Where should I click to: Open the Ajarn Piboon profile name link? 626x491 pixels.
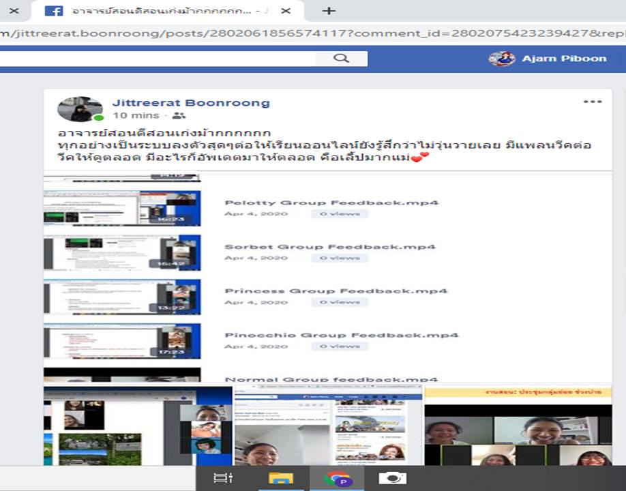(x=564, y=59)
